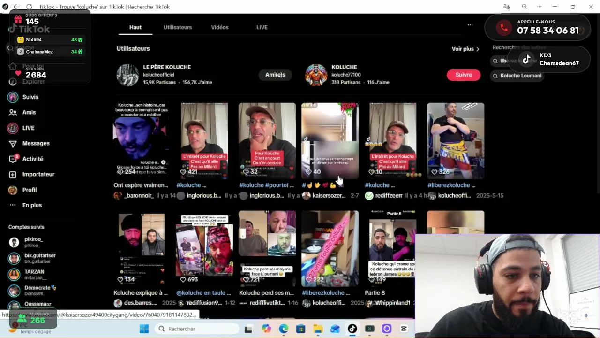This screenshot has height=338, width=600.
Task: Open the video with 222 likes
Action: click(330, 249)
